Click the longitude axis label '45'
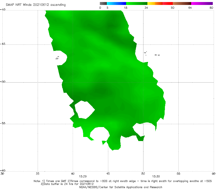This screenshot has height=189, width=216. click(108, 174)
